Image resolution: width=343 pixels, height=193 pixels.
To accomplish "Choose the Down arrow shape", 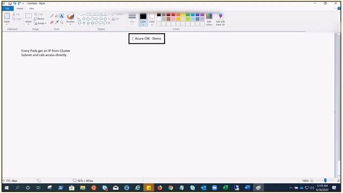I will pos(79,23).
